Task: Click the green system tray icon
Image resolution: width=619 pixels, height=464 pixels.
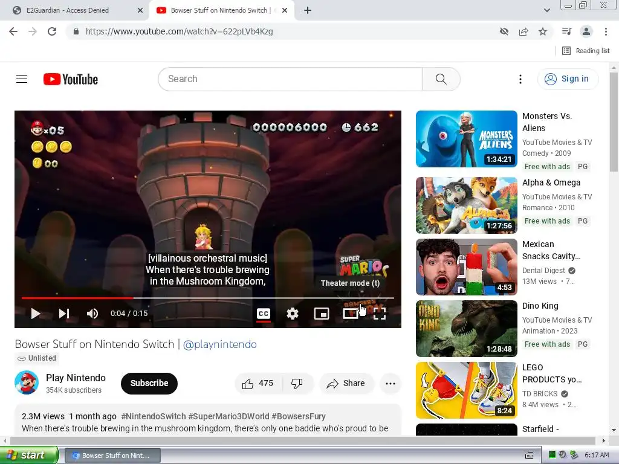Action: click(553, 455)
